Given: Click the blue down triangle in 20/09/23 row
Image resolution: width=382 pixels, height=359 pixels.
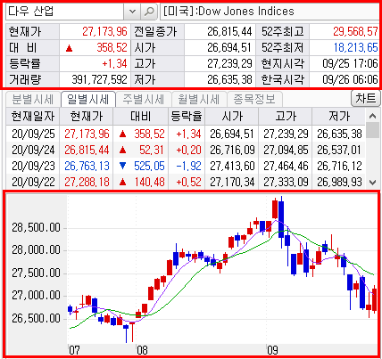Looking at the screenshot, I should (x=122, y=166).
